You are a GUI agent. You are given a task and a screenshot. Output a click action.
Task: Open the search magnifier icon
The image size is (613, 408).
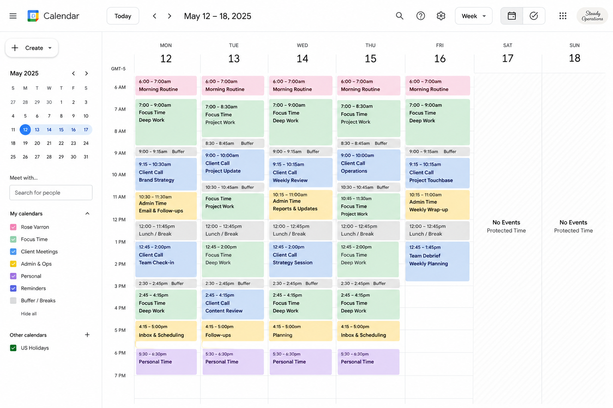pyautogui.click(x=399, y=16)
